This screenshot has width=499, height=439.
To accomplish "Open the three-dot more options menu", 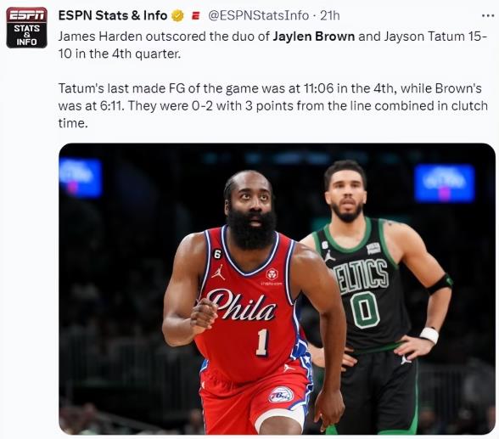I will click(488, 15).
